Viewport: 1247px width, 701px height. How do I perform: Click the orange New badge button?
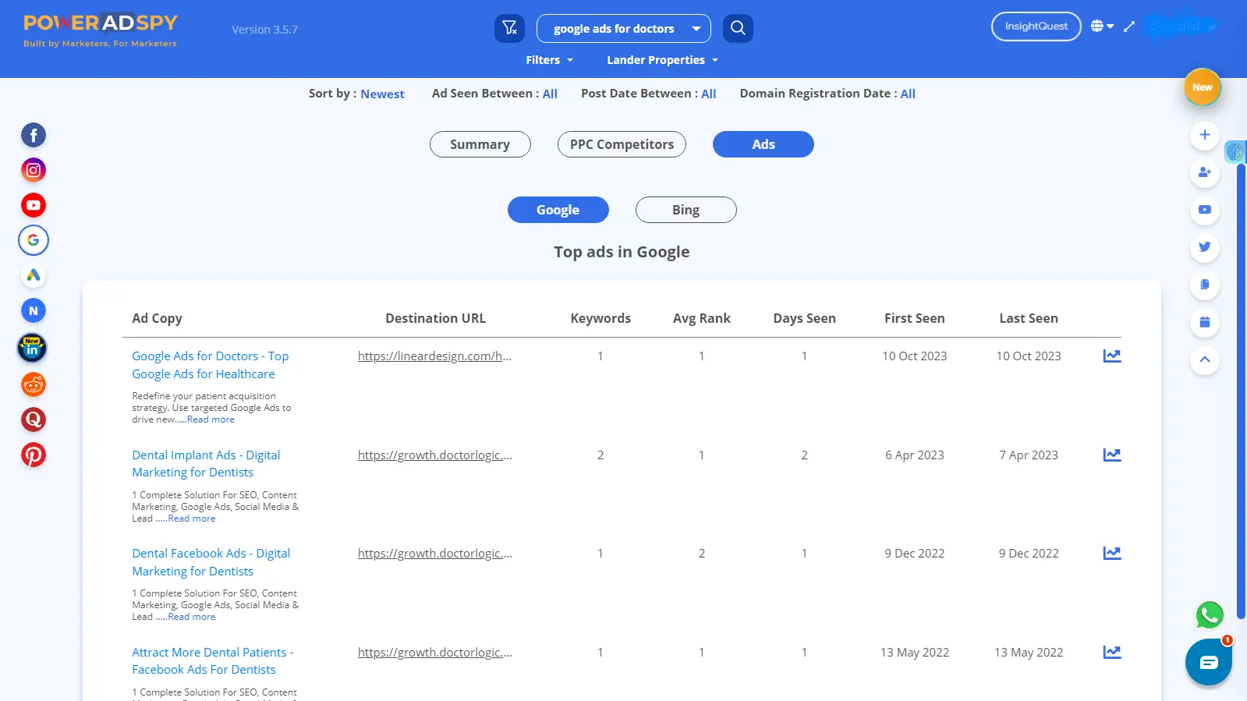point(1202,87)
